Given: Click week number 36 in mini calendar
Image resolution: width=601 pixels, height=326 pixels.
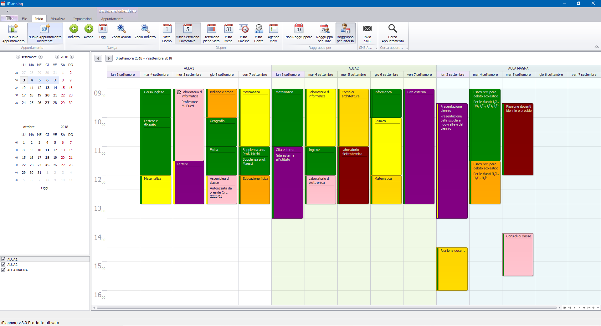Looking at the screenshot, I should pyautogui.click(x=16, y=80).
